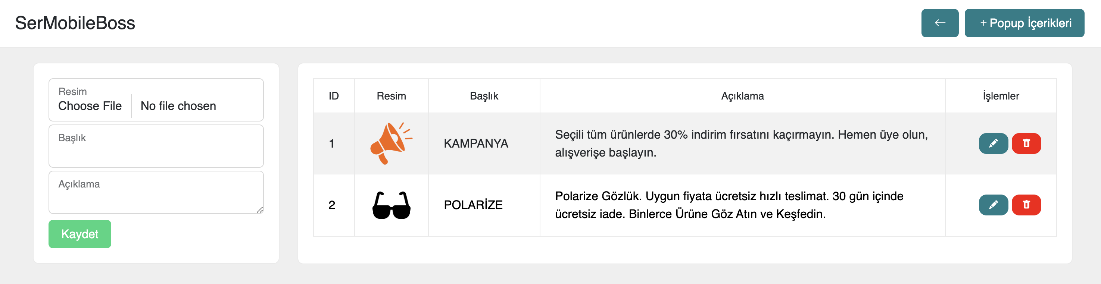Click the Açıklama column header
The image size is (1101, 284).
(742, 96)
